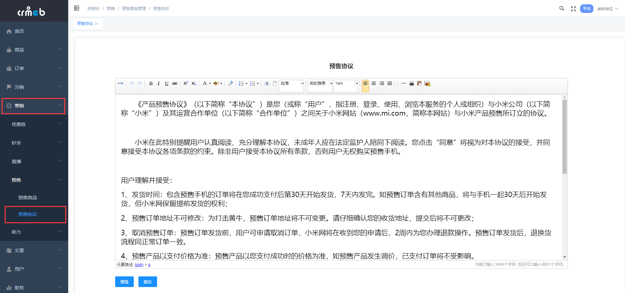Viewport: 625px width, 293px height.
Task: Click the insert image icon
Action: click(428, 83)
